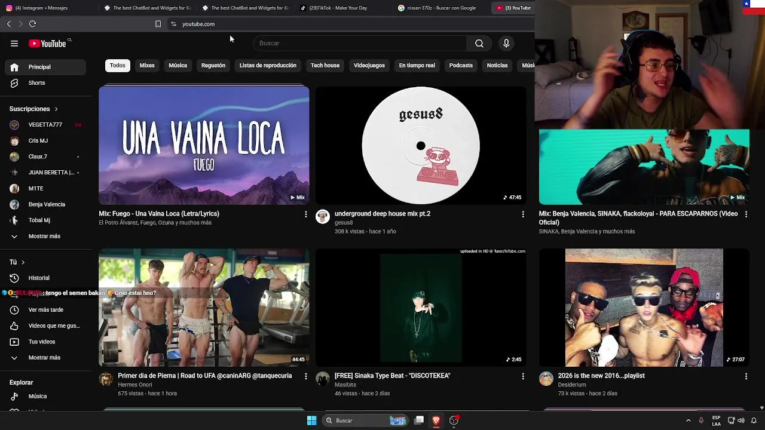
Task: Select the Videojuegos filter chip
Action: [x=369, y=66]
